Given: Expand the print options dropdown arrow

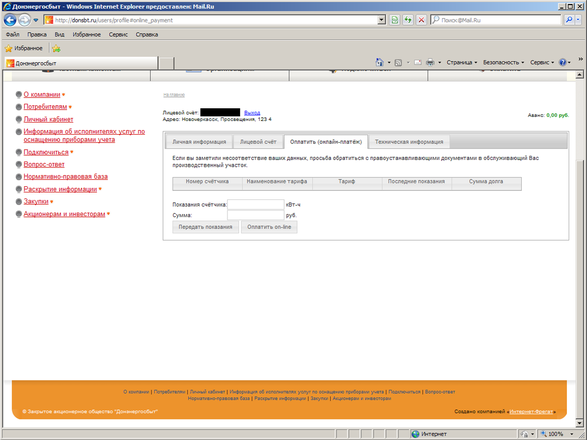Looking at the screenshot, I should pyautogui.click(x=440, y=62).
